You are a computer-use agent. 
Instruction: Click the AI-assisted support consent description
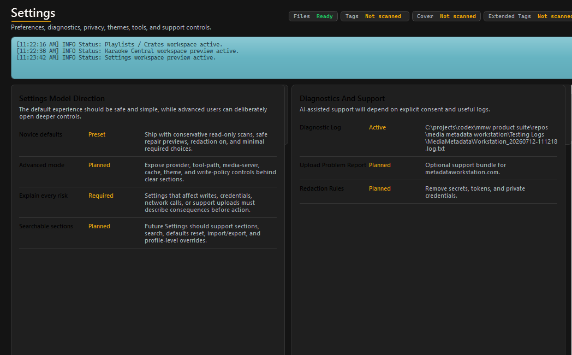click(395, 109)
